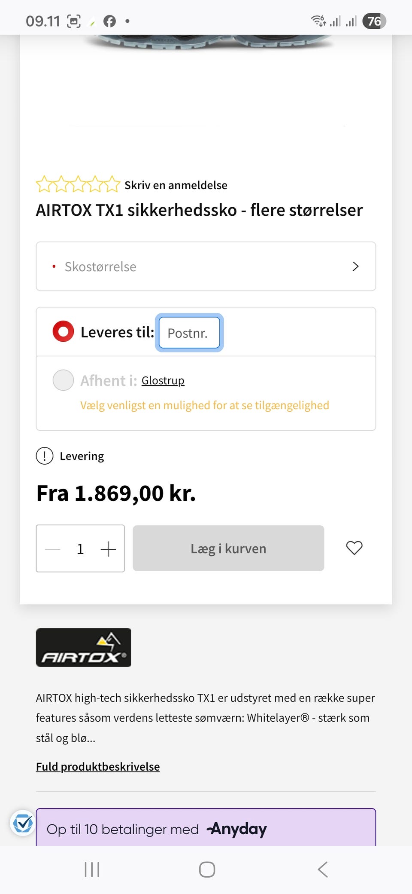Click "Skriv en anmeldelse" review link
The height and width of the screenshot is (894, 412).
(176, 185)
